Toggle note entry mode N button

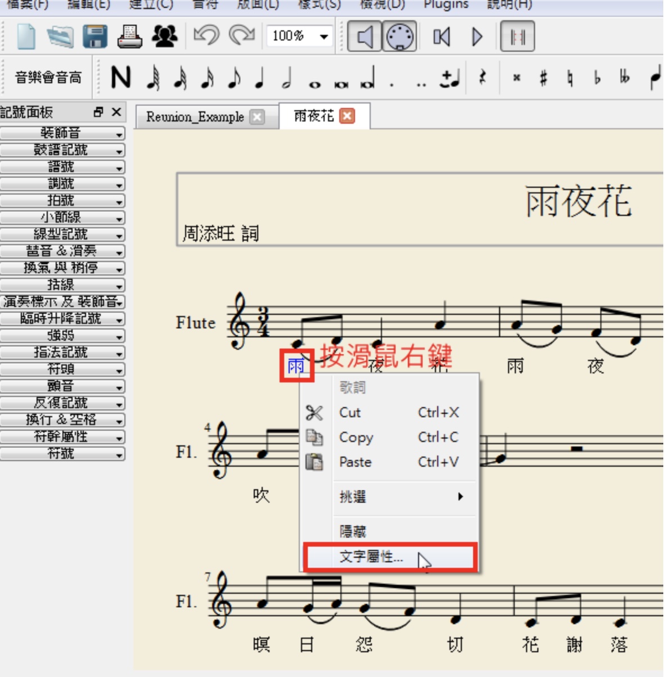[x=121, y=78]
